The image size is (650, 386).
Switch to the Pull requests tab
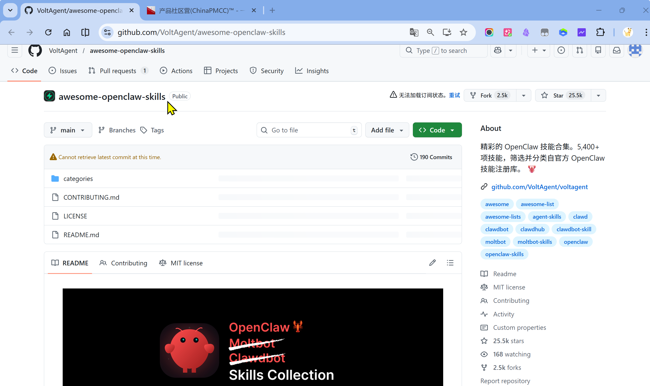click(x=118, y=71)
